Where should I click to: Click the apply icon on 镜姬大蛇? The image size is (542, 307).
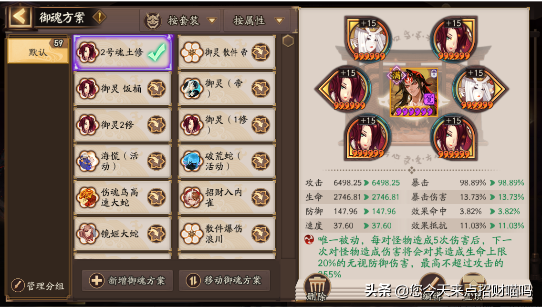156,234
